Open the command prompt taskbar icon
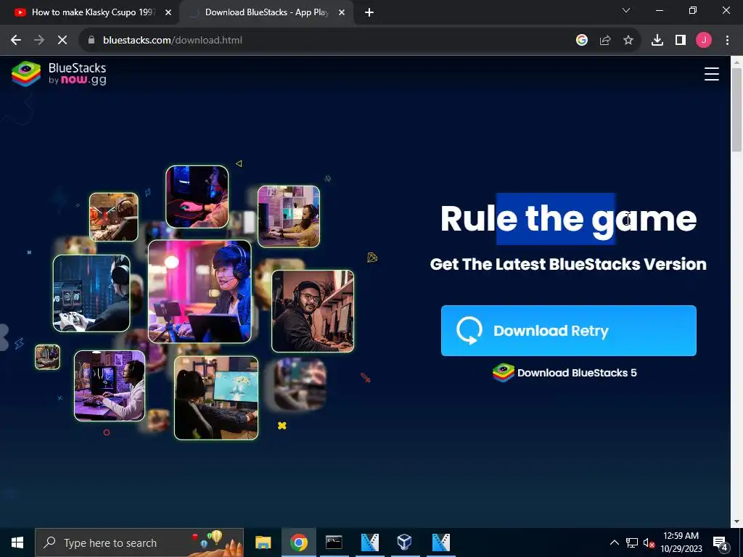 (334, 542)
